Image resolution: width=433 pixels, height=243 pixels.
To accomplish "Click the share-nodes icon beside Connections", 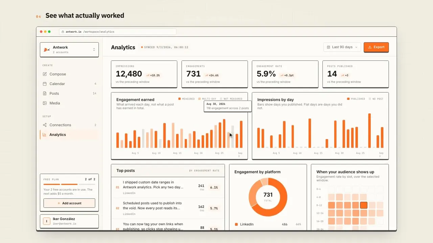I will [x=45, y=125].
